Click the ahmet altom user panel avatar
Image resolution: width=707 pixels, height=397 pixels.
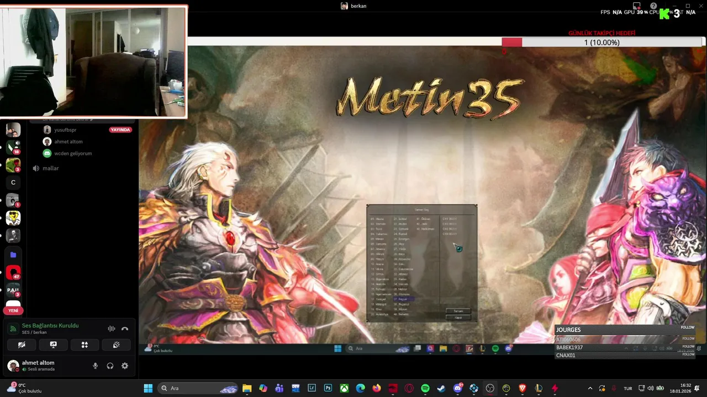[x=13, y=366]
